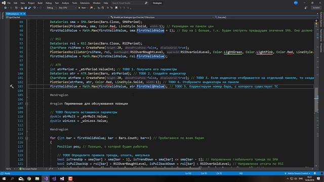The height and width of the screenshot is (182, 324).
Task: Pin the TSStructure.cs tab
Action: [x=21, y=14]
